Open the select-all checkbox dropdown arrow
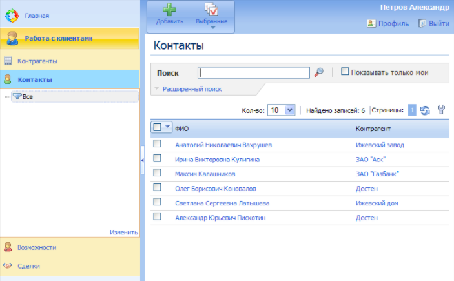 [x=168, y=128]
